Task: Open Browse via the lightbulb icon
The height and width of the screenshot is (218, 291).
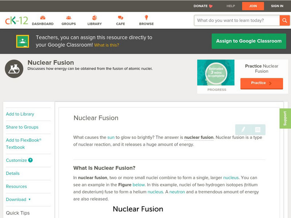Action: [x=145, y=17]
